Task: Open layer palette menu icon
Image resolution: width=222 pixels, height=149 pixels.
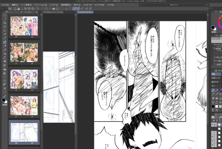Action: coord(213,114)
